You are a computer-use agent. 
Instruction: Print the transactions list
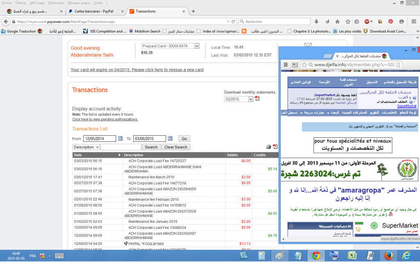268,147
